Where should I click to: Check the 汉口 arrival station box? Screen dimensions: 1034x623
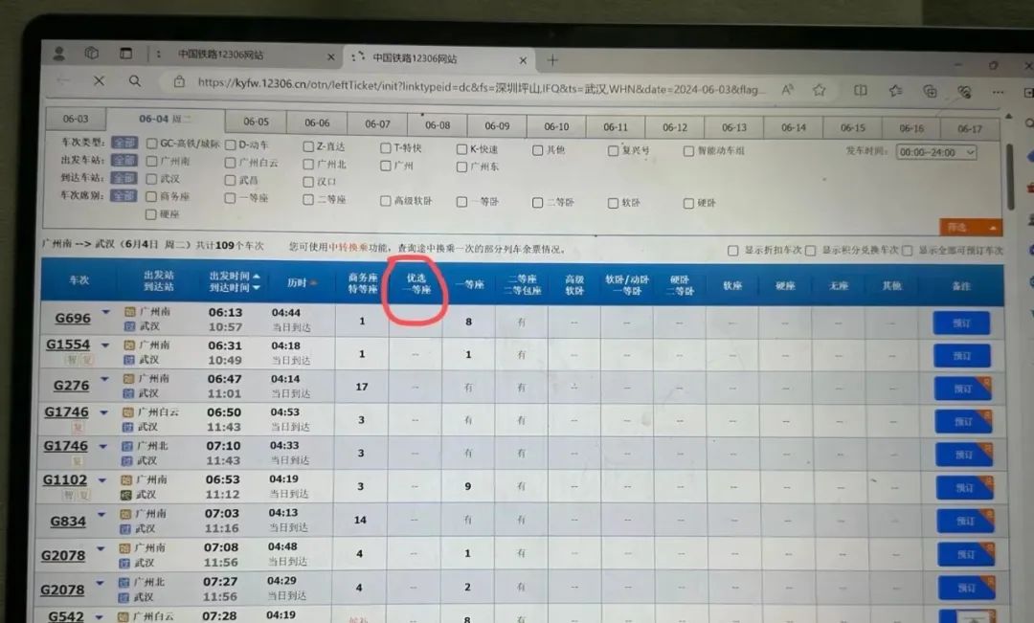click(x=308, y=181)
